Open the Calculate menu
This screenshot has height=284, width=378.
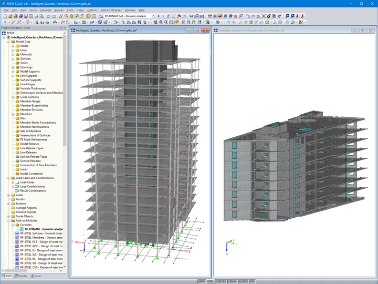coord(46,10)
